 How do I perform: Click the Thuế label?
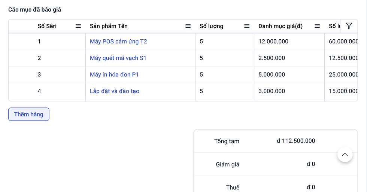[233, 188]
